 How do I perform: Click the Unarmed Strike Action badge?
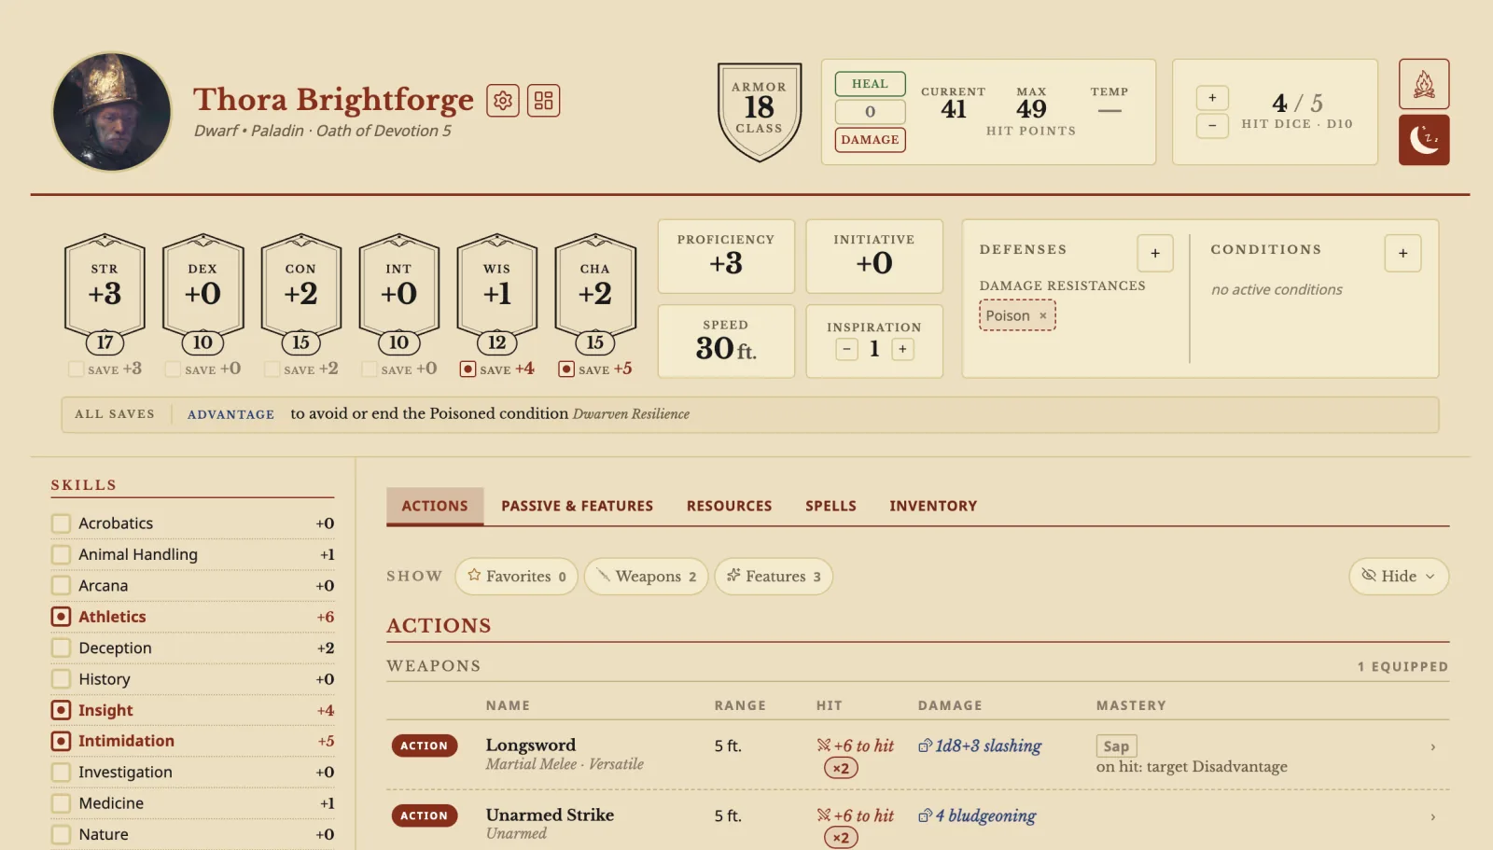425,815
